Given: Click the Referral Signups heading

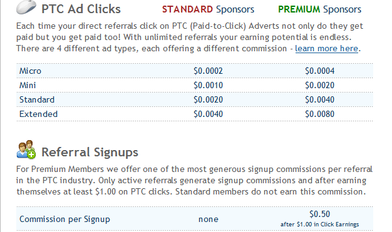Looking at the screenshot, I should pyautogui.click(x=90, y=152).
